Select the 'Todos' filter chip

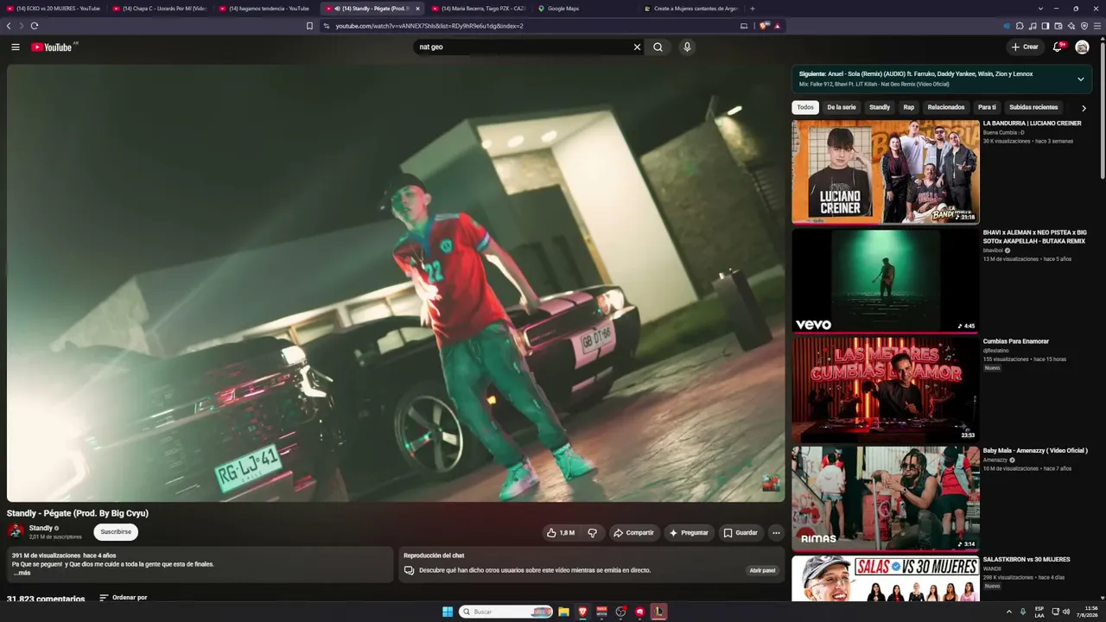(805, 108)
